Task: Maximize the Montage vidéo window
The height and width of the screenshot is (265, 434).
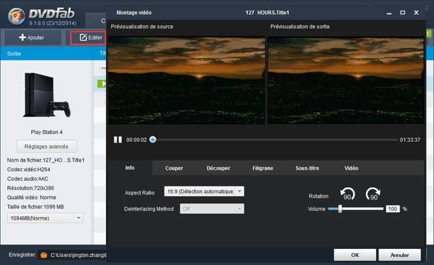Action: point(403,13)
